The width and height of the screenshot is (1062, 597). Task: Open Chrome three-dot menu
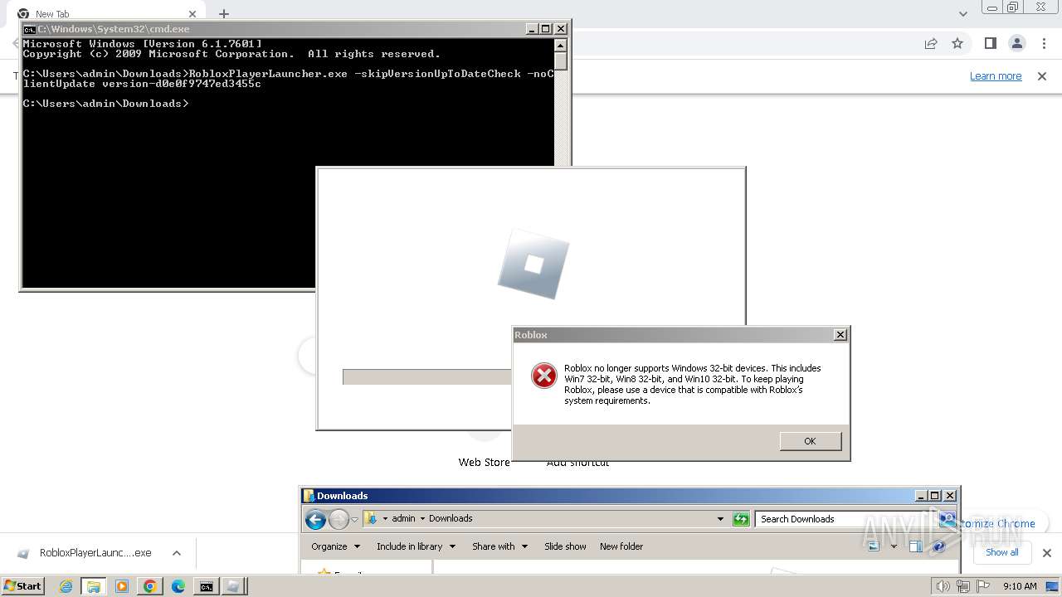point(1045,43)
